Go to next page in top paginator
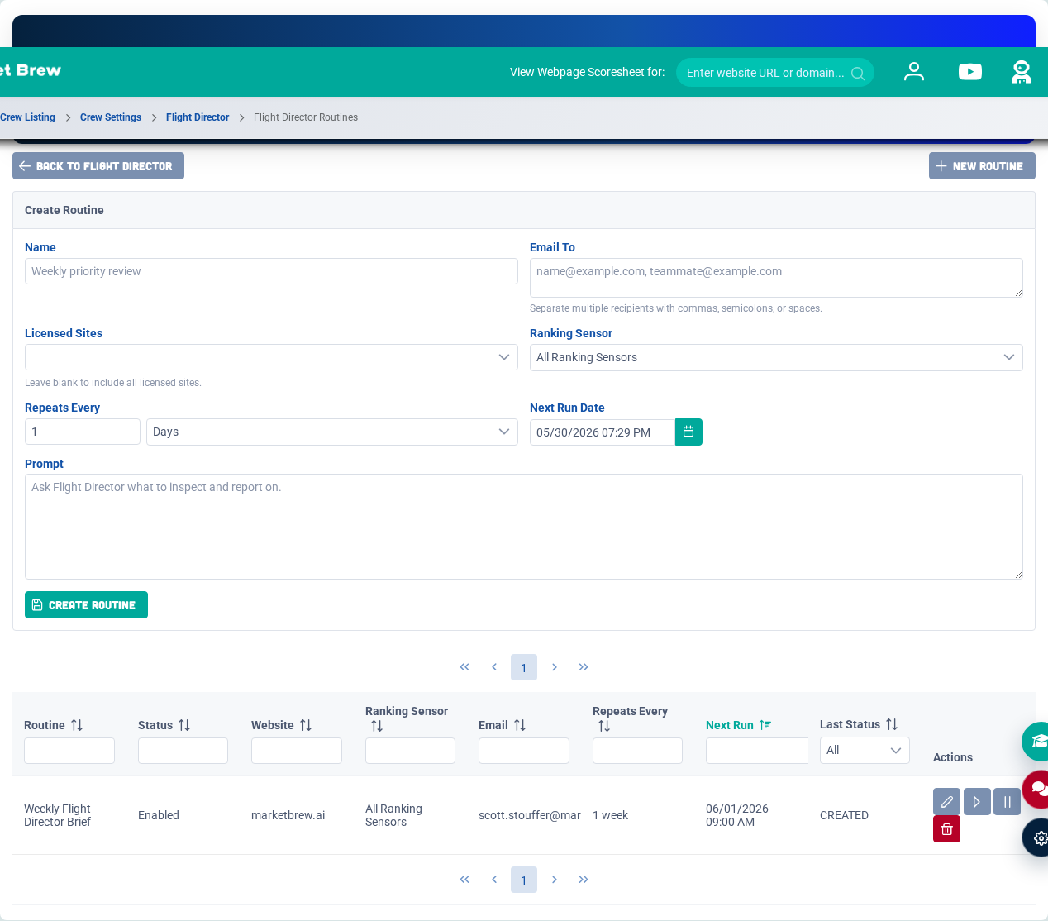The image size is (1048, 921). [x=555, y=667]
